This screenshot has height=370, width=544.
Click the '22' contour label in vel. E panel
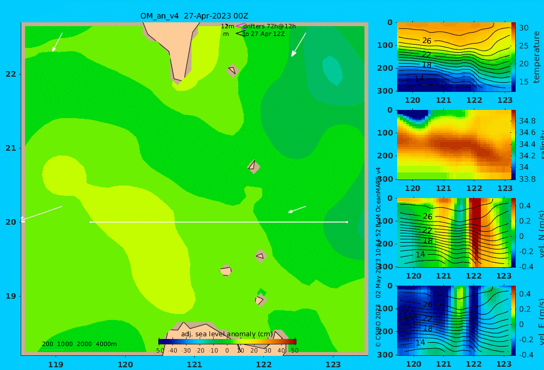point(427,318)
